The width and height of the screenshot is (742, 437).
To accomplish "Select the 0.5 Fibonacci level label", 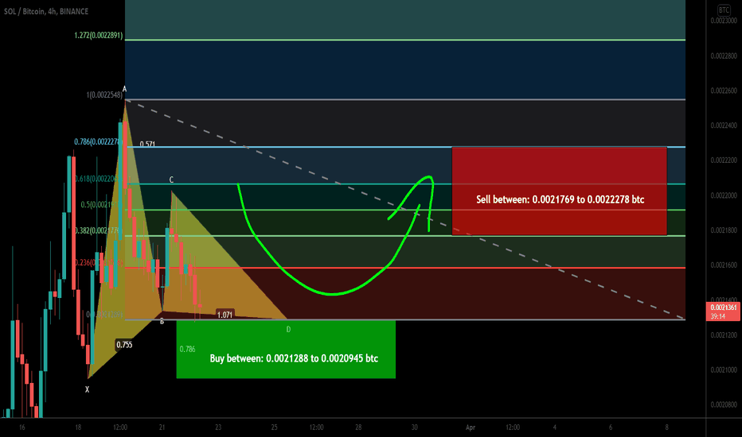I will (x=100, y=204).
